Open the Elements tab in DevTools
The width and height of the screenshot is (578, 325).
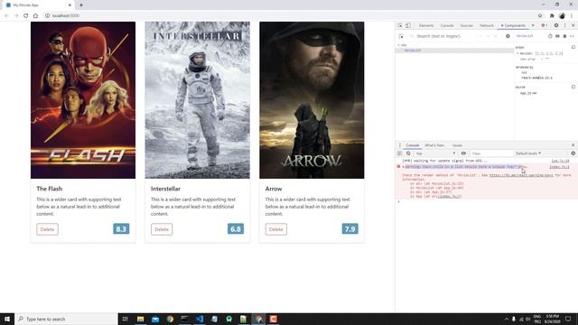(426, 25)
